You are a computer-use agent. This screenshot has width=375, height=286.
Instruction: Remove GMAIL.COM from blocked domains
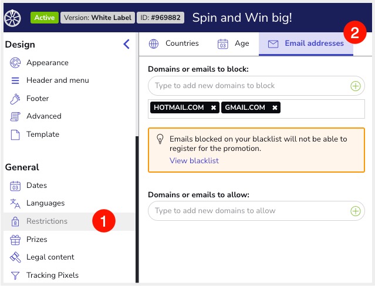tap(275, 108)
